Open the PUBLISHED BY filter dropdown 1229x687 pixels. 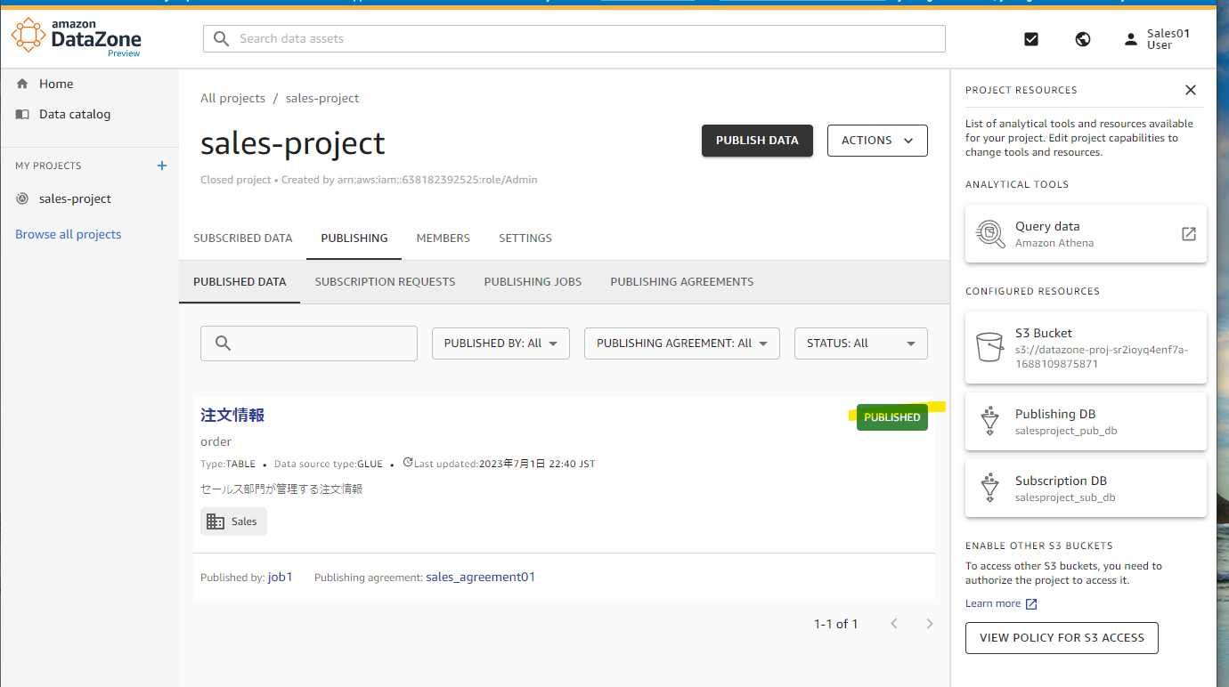pyautogui.click(x=501, y=343)
